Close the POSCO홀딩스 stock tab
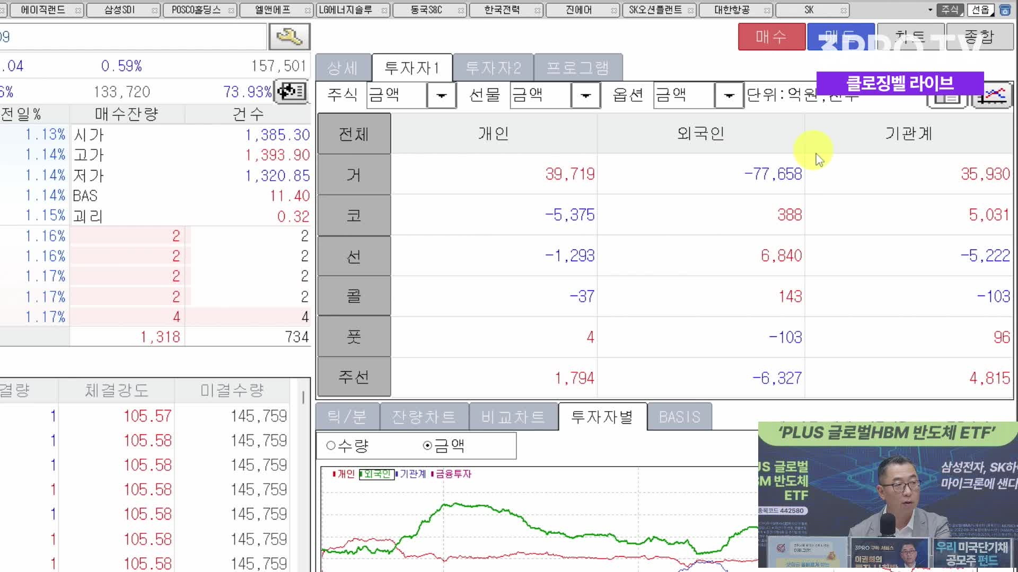 [x=231, y=11]
